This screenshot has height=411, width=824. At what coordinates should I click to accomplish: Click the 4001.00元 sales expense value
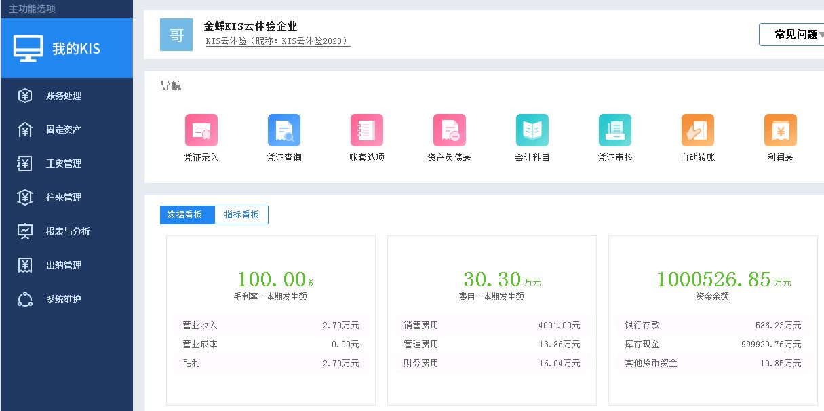pos(560,325)
